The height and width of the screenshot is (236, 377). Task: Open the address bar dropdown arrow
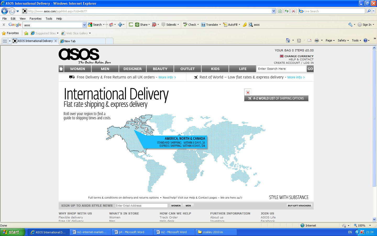pyautogui.click(x=274, y=11)
